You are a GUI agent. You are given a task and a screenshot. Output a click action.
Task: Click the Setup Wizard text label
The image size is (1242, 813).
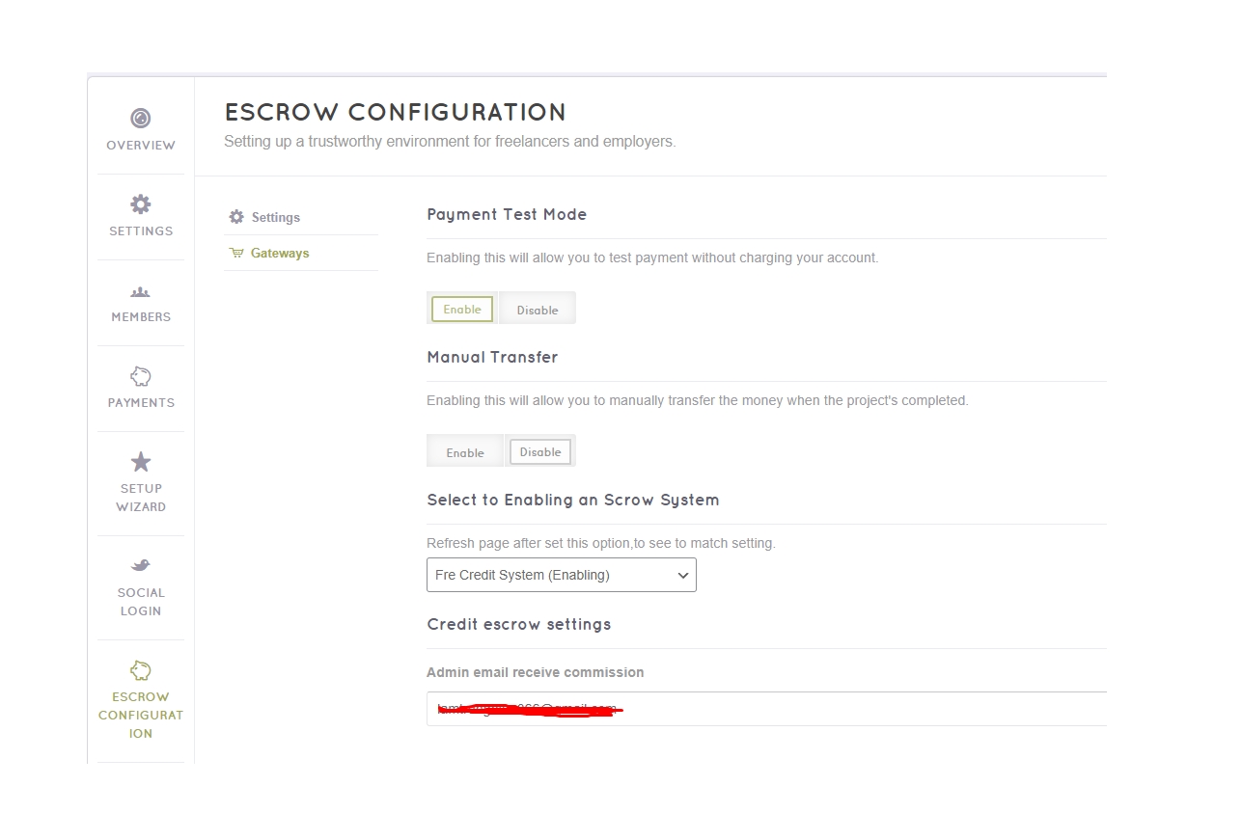(x=141, y=498)
